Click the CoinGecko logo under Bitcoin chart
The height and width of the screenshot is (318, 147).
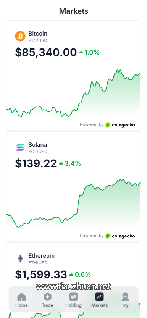120,124
